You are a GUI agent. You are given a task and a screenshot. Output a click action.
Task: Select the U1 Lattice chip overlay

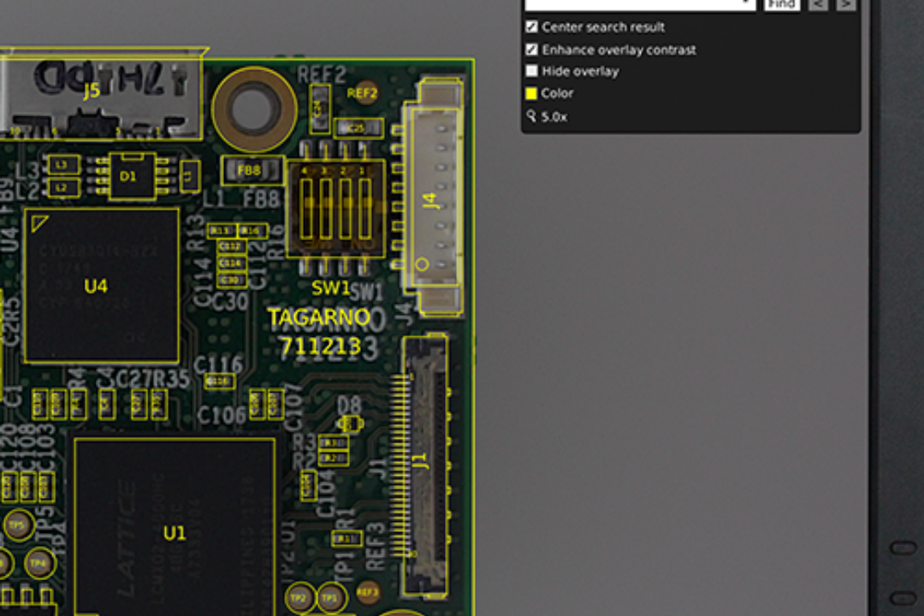(175, 533)
